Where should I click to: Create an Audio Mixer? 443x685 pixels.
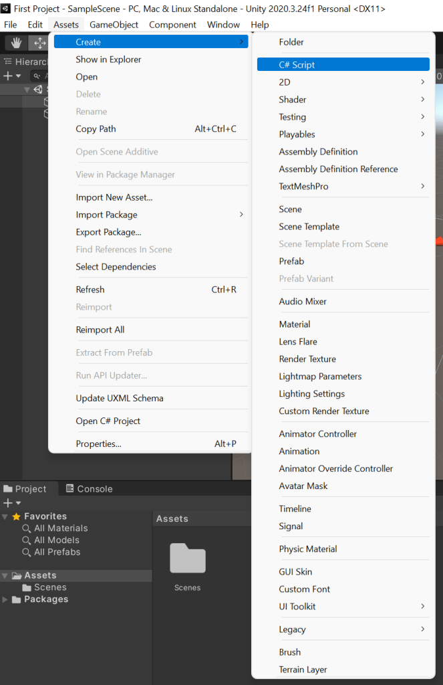click(x=343, y=302)
